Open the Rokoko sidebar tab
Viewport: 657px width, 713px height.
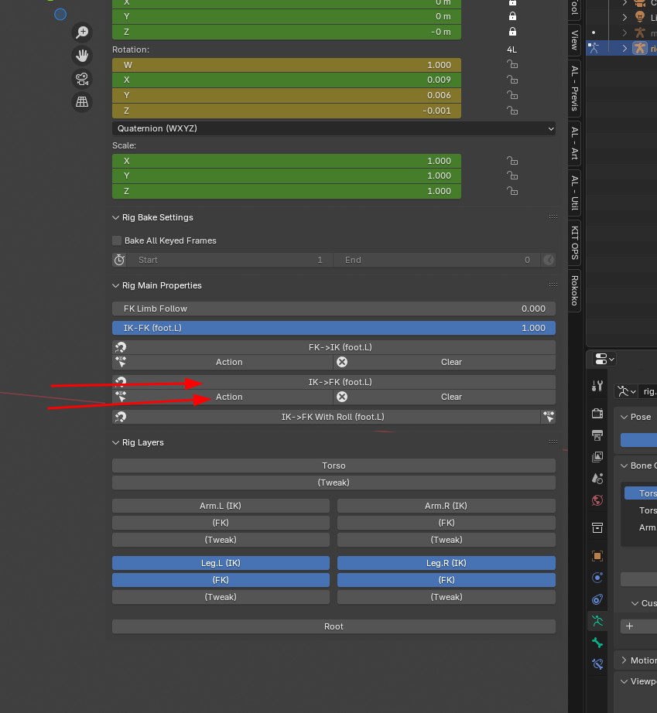(575, 291)
